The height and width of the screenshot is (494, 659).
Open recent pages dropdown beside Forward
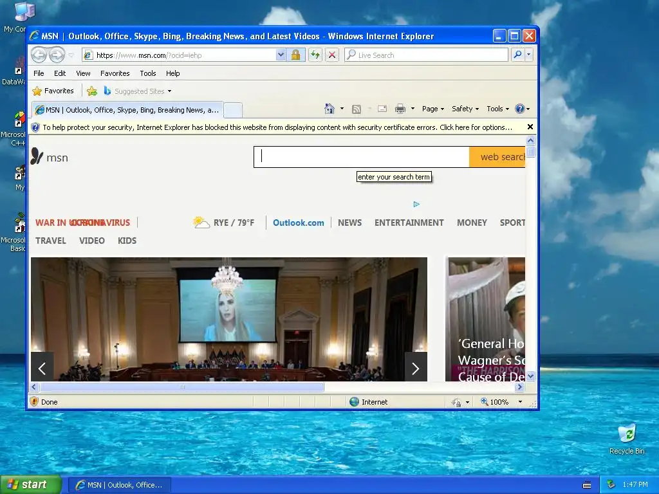tap(71, 55)
